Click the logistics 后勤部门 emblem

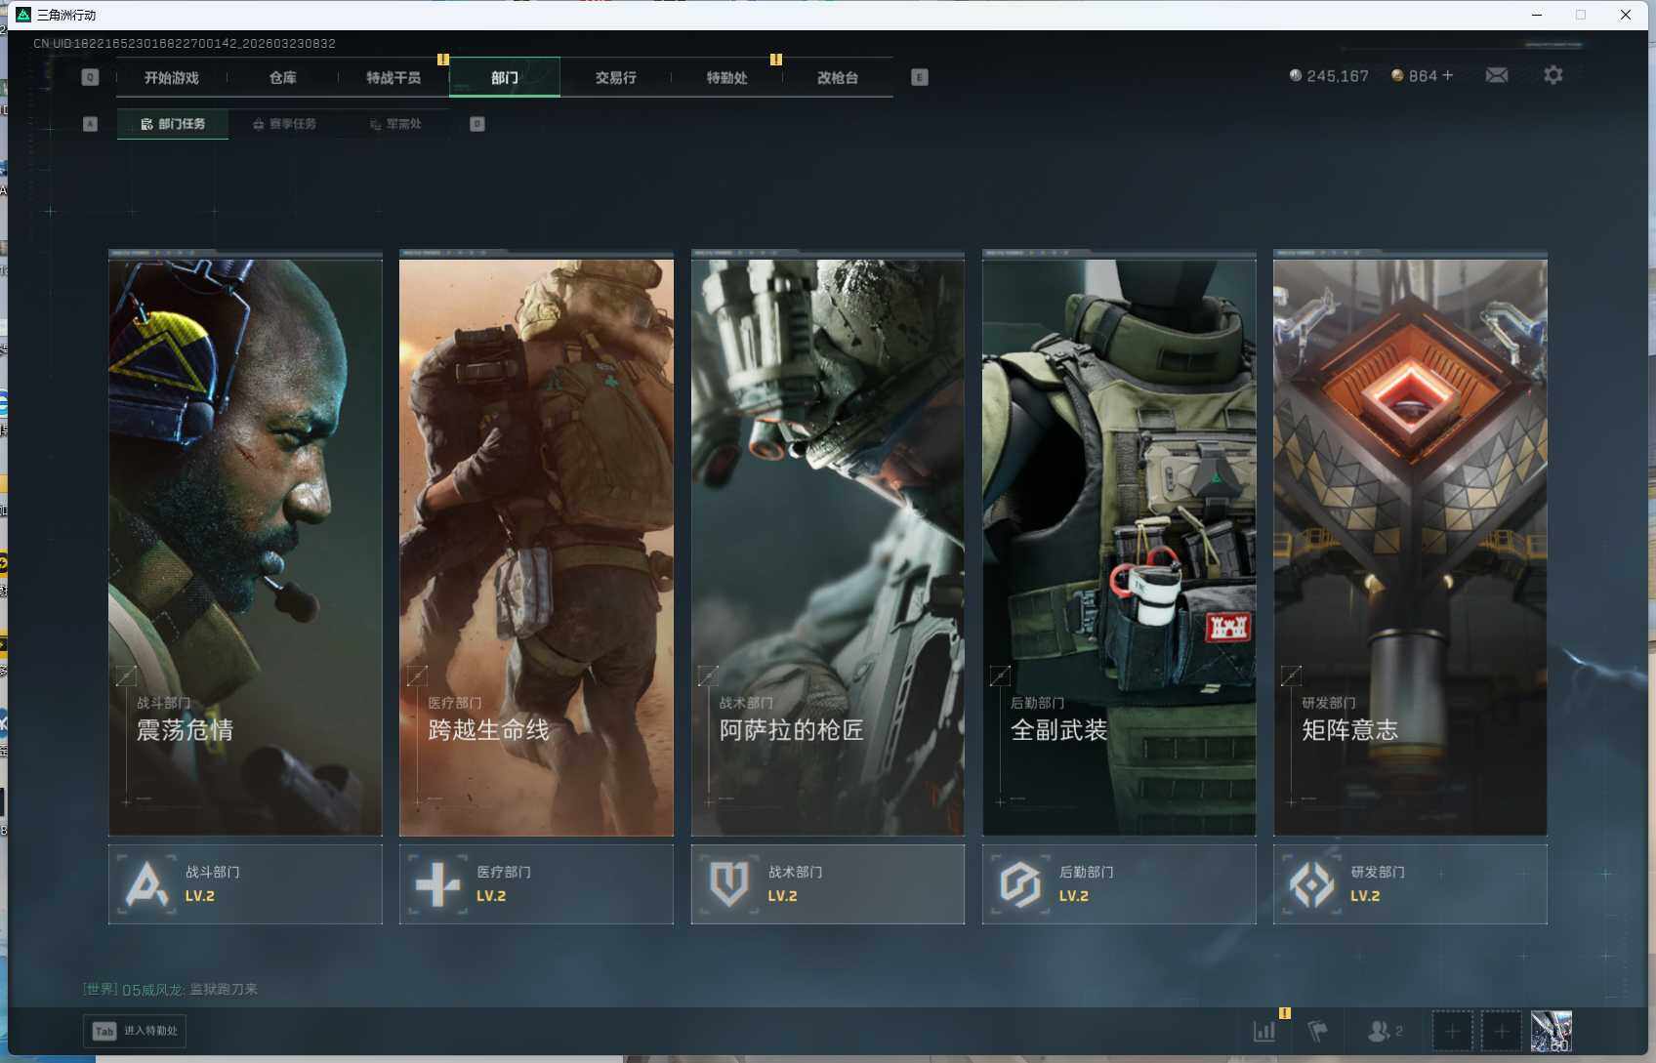point(1020,884)
